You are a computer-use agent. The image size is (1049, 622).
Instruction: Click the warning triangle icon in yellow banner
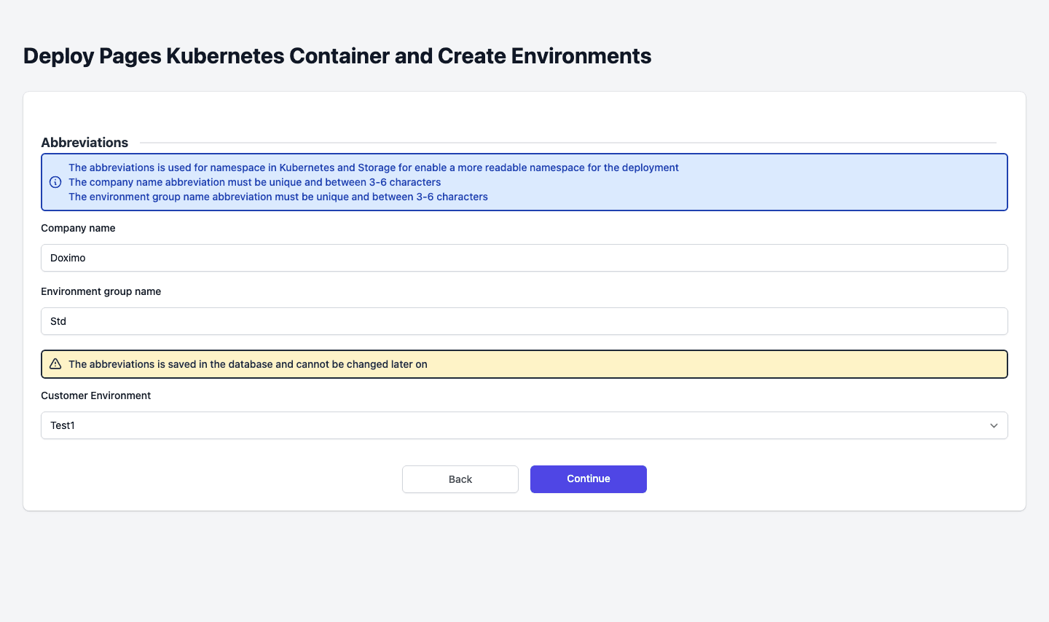pyautogui.click(x=55, y=364)
